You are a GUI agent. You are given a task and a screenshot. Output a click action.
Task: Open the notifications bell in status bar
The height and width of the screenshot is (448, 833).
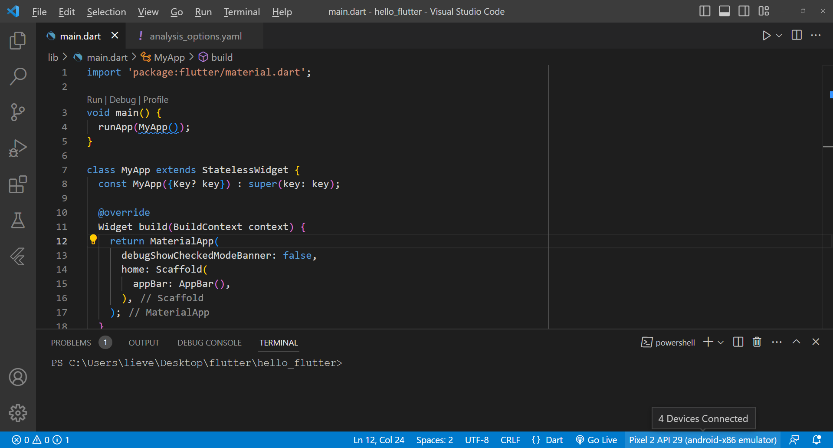[817, 440]
